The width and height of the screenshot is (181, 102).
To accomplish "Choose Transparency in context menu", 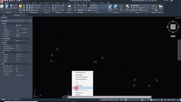I will (x=82, y=93).
